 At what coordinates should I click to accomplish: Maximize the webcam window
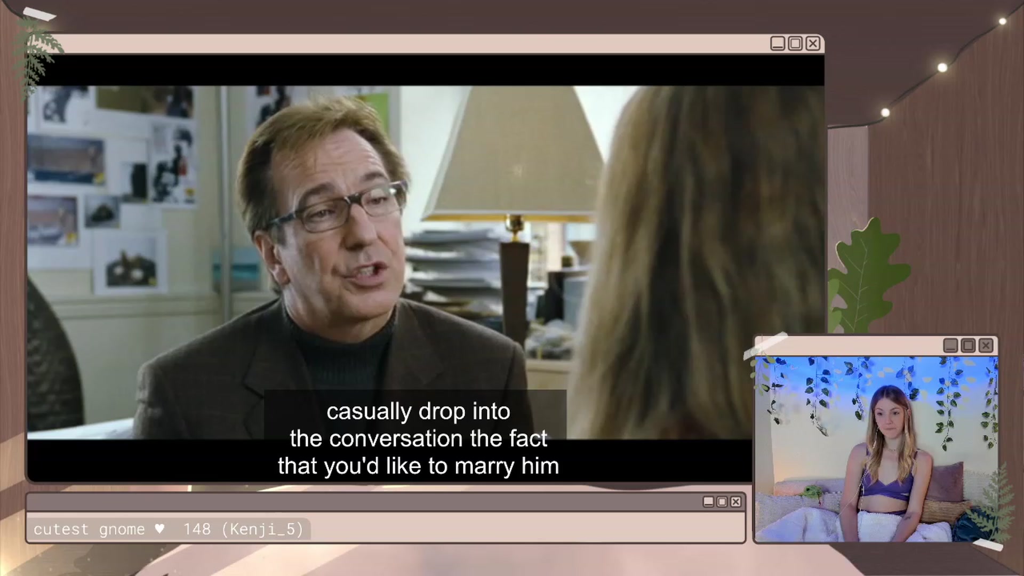tap(968, 346)
